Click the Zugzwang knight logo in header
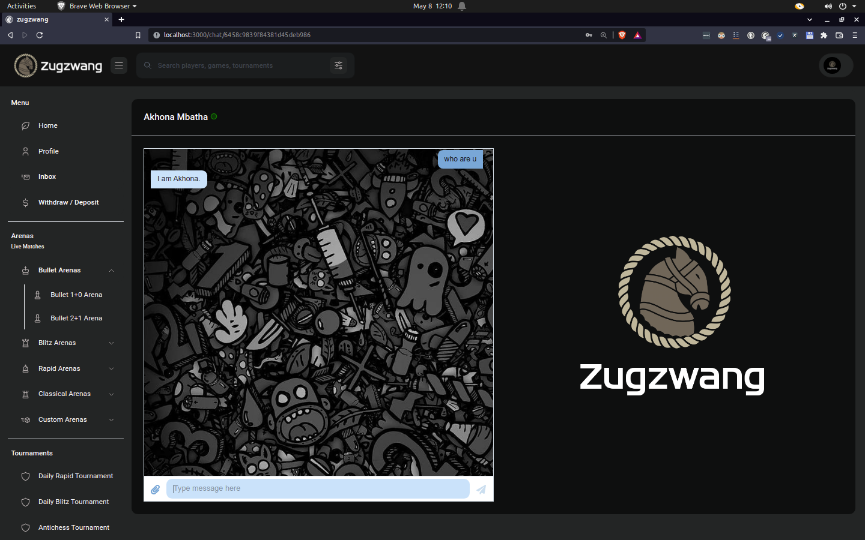 coord(26,66)
